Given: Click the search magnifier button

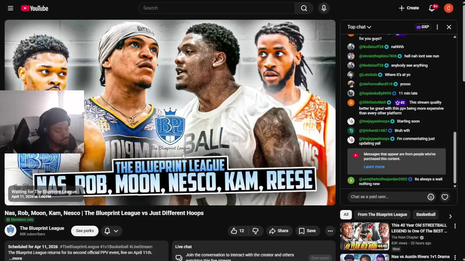Looking at the screenshot, I should [304, 8].
